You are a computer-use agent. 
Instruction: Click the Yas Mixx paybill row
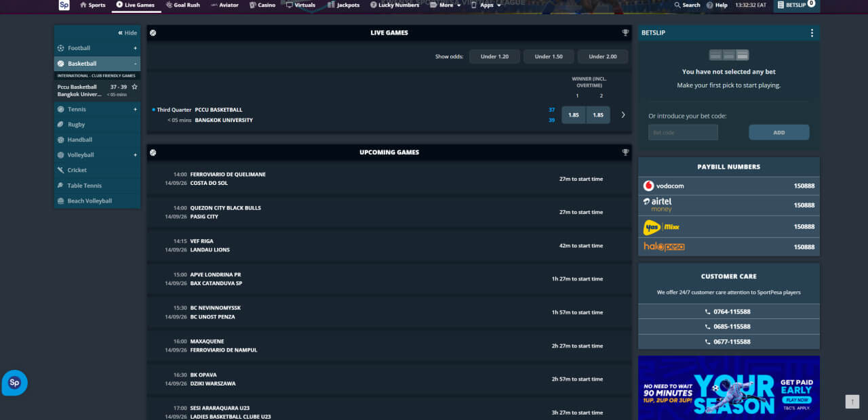point(729,227)
